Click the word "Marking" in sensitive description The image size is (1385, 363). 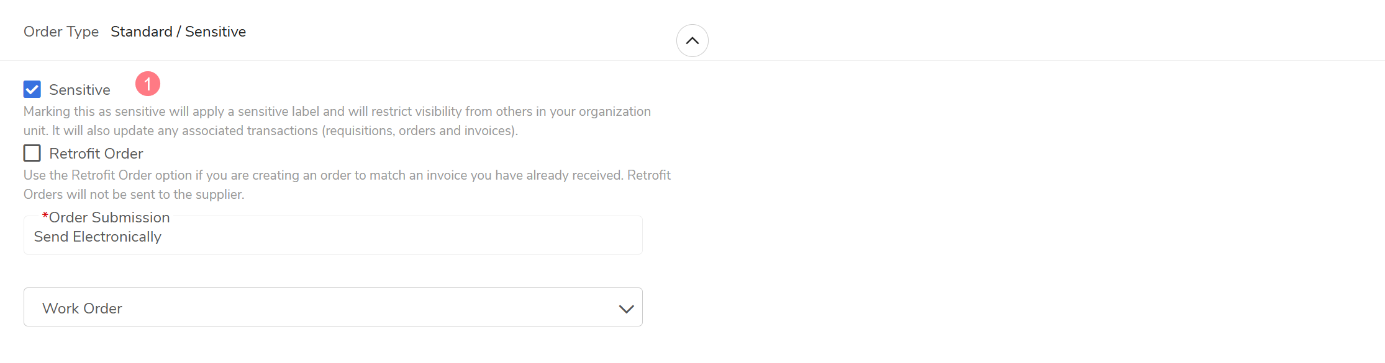(x=47, y=112)
